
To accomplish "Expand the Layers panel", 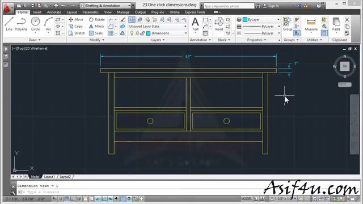I will pos(158,40).
